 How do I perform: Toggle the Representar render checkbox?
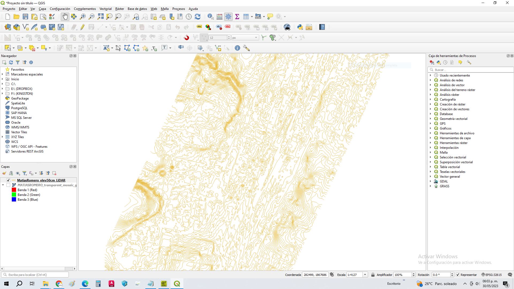[458, 275]
